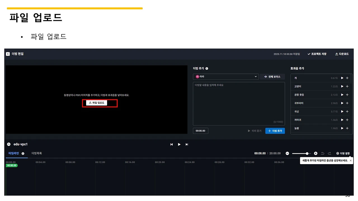Preview the 고양이 sound effect

click(342, 87)
